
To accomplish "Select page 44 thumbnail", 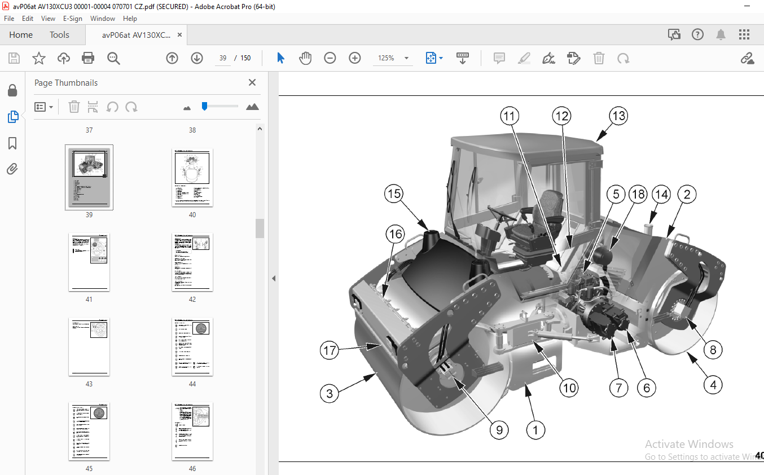I will pos(192,347).
